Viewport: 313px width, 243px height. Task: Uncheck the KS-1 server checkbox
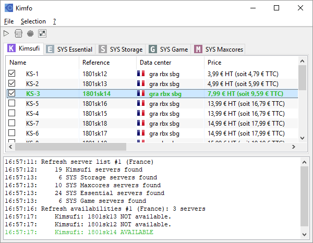point(12,74)
